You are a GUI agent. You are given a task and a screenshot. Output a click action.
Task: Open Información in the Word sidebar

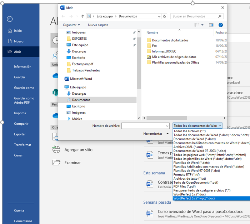click(22, 67)
